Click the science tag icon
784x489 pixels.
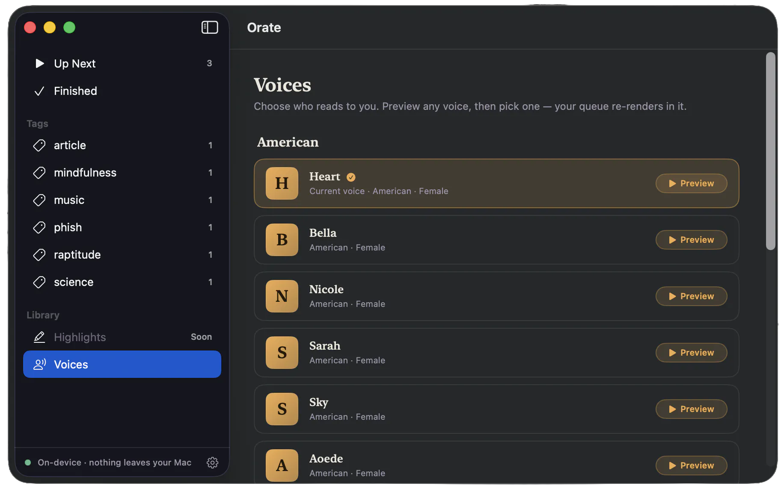coord(39,282)
